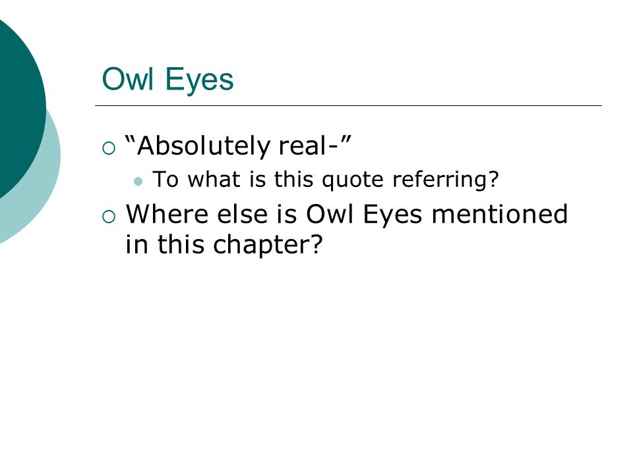The image size is (633, 474).
Task: Select the hollow bullet before "Absolutely real-"
Action: (109, 148)
